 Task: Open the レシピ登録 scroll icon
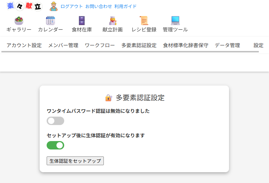click(x=144, y=21)
